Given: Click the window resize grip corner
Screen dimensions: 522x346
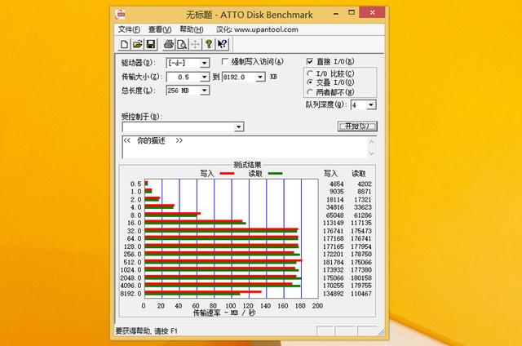Looking at the screenshot, I should (381, 332).
